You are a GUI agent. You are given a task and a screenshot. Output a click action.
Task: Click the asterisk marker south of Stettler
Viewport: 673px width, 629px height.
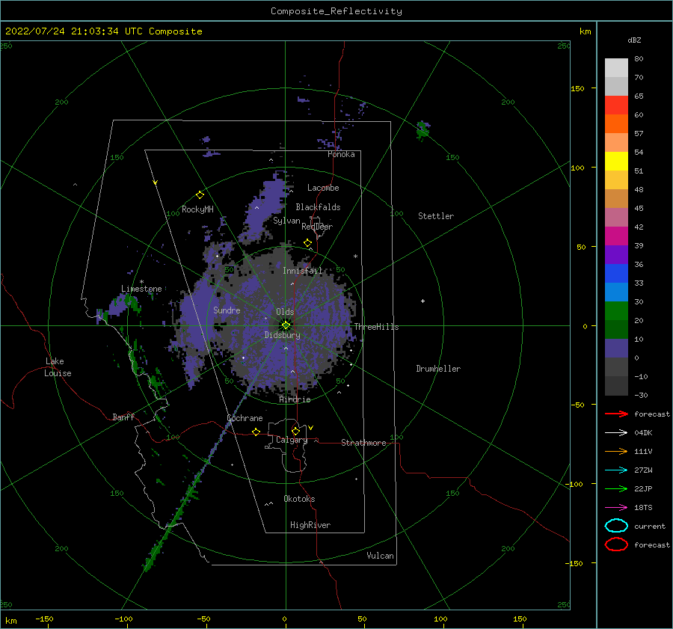(355, 257)
